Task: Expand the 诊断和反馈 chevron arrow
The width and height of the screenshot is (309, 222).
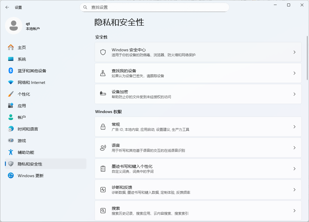Action: [x=294, y=190]
